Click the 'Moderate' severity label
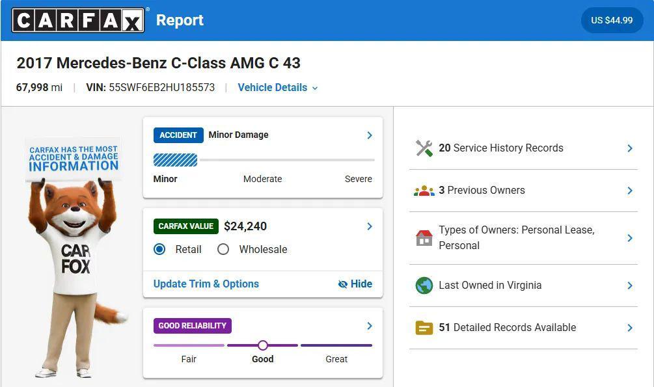The height and width of the screenshot is (387, 654). (263, 179)
